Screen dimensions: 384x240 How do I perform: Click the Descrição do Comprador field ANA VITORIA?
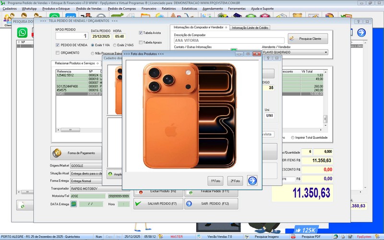pyautogui.click(x=229, y=40)
